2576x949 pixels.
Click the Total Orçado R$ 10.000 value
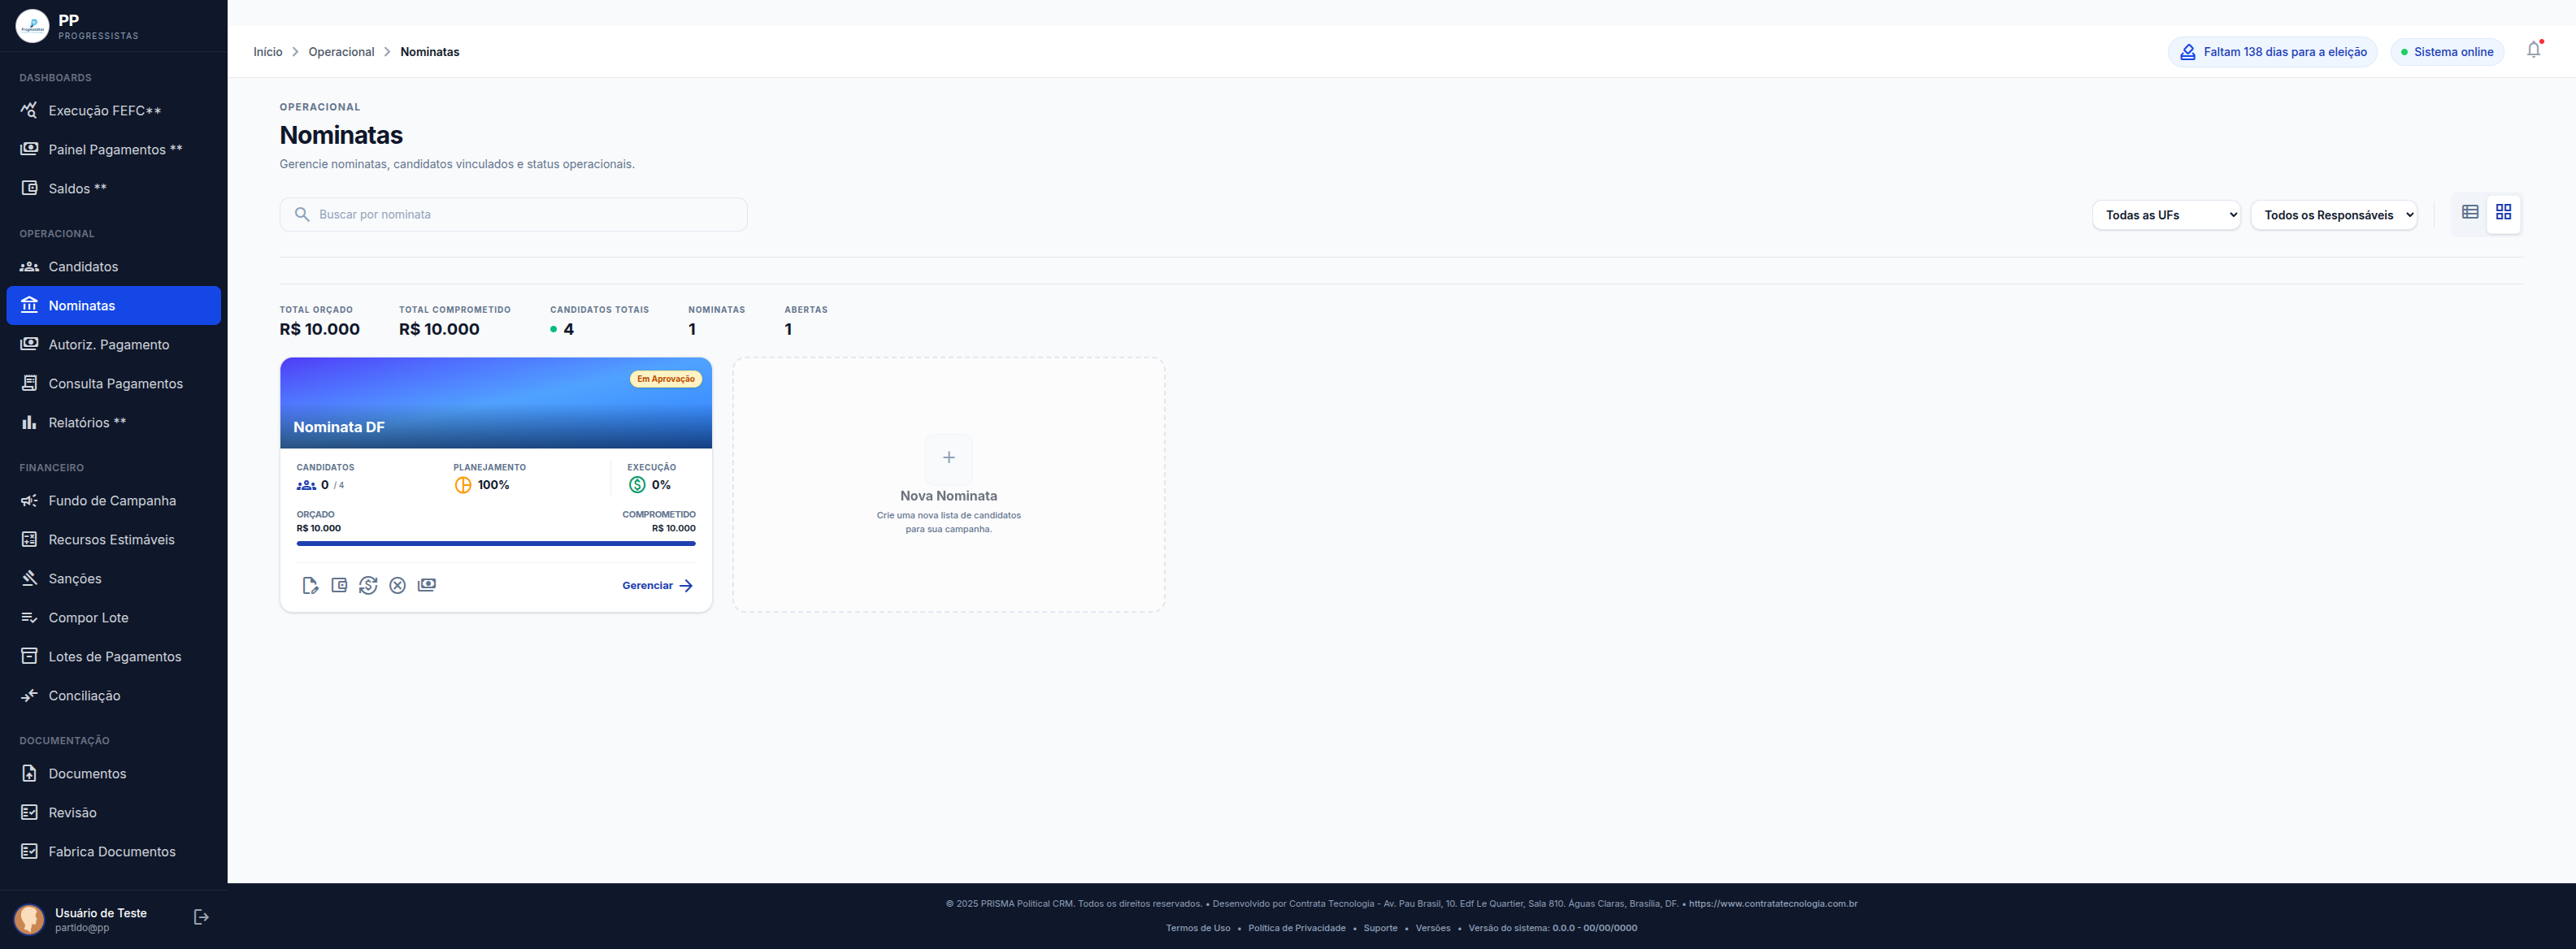click(319, 329)
